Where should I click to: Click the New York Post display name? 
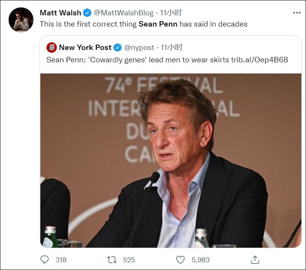[85, 48]
